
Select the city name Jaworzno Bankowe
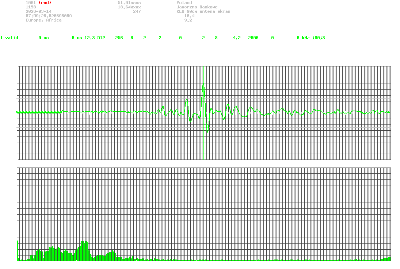pyautogui.click(x=197, y=7)
